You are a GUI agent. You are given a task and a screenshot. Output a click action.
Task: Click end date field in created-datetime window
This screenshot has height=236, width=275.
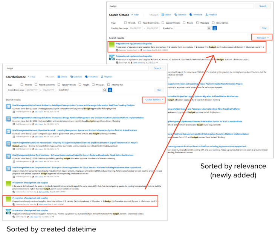(x=49, y=90)
